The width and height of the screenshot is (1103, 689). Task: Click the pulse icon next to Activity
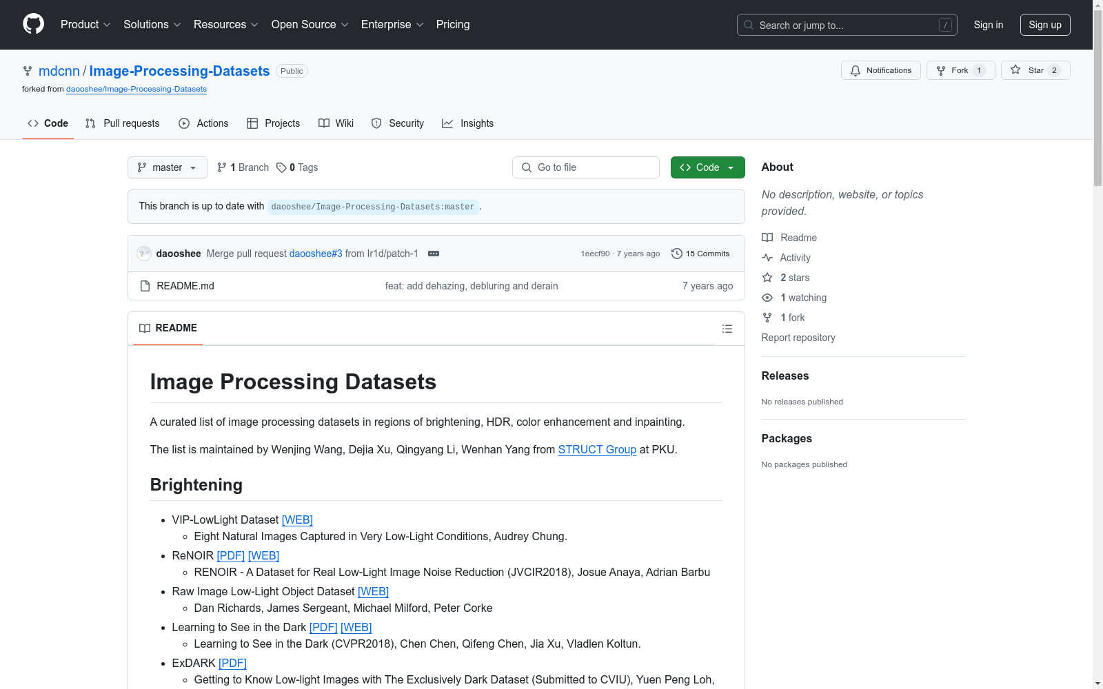(x=767, y=258)
